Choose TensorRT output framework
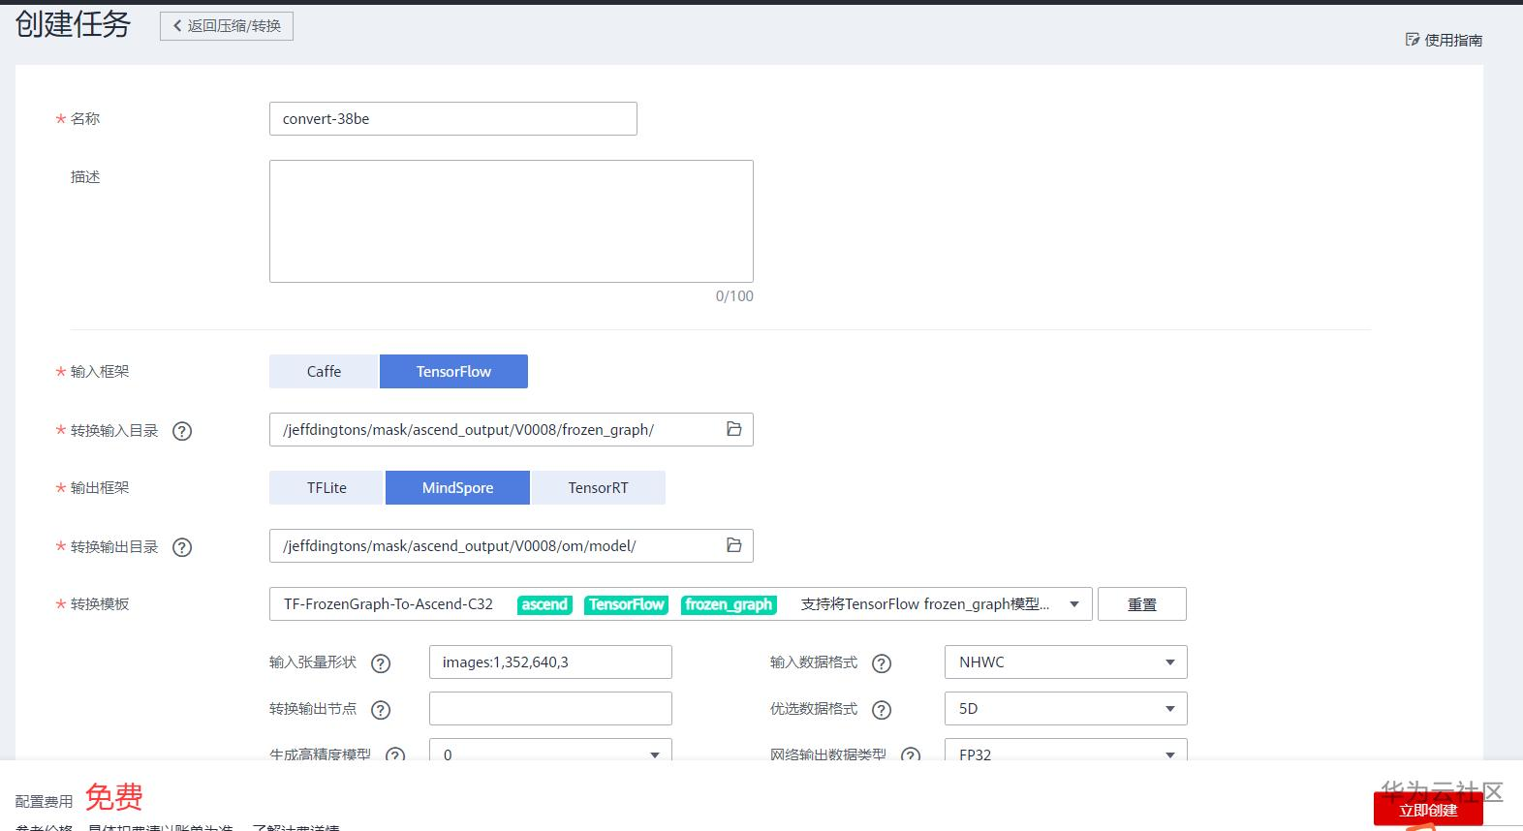This screenshot has height=831, width=1523. coord(598,488)
